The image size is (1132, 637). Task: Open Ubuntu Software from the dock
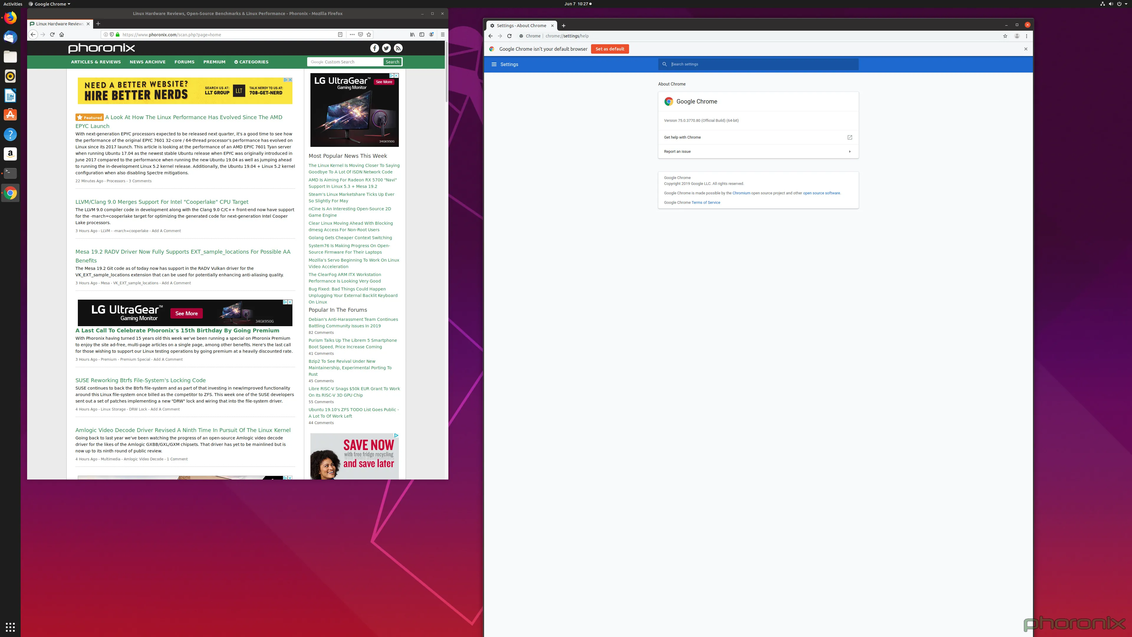[10, 115]
